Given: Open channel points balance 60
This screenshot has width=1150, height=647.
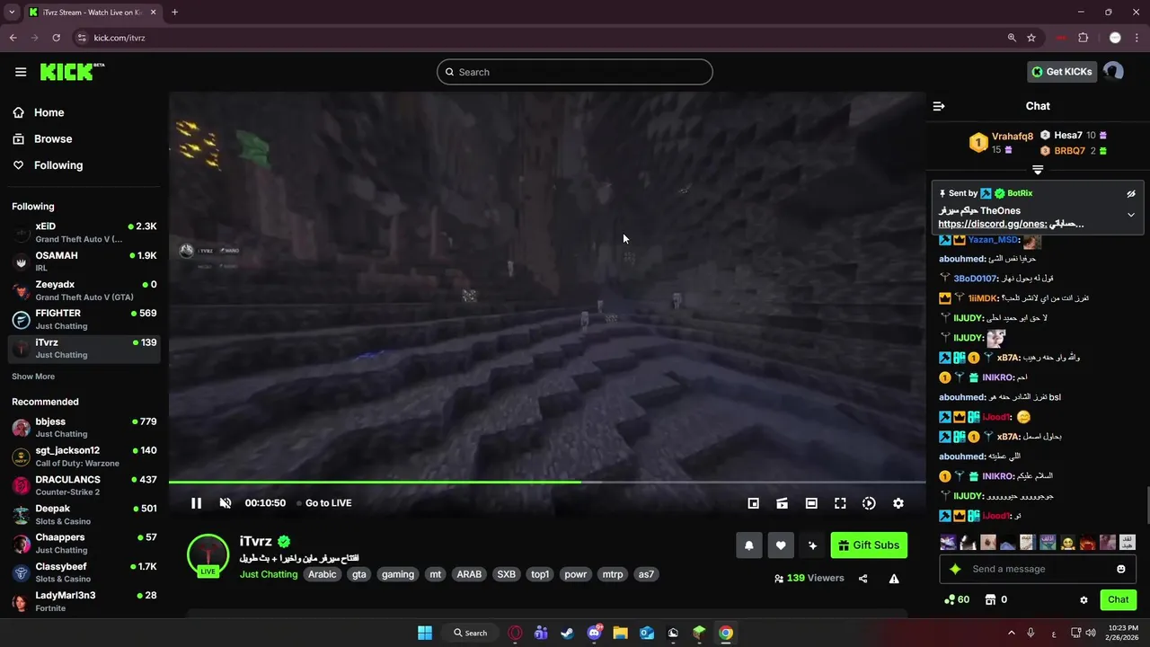Looking at the screenshot, I should coord(956,599).
